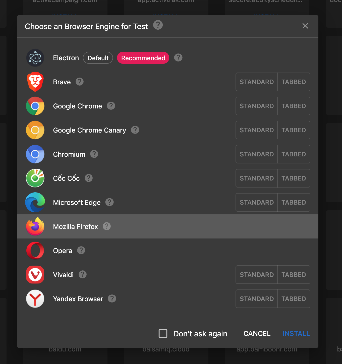The height and width of the screenshot is (364, 342).
Task: Open help for the Vivaldi engine
Action: [x=82, y=274]
